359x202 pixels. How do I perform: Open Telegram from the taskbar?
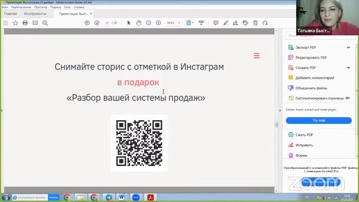point(108,198)
